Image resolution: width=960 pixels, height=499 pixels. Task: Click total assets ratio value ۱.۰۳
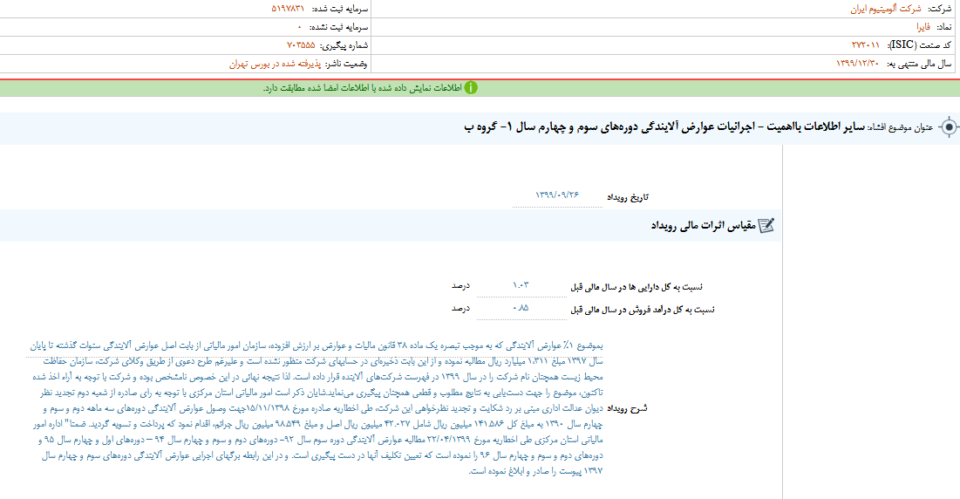[x=521, y=285]
